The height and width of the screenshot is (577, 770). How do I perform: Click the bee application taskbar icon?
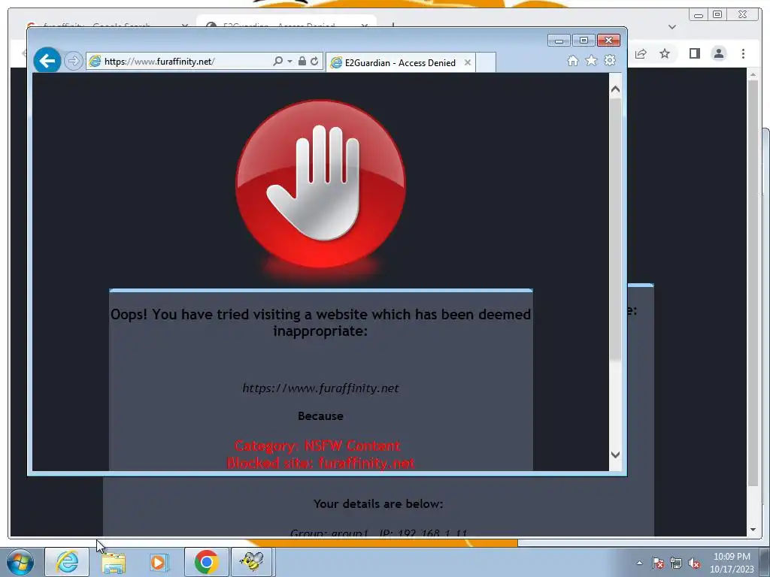(x=252, y=562)
